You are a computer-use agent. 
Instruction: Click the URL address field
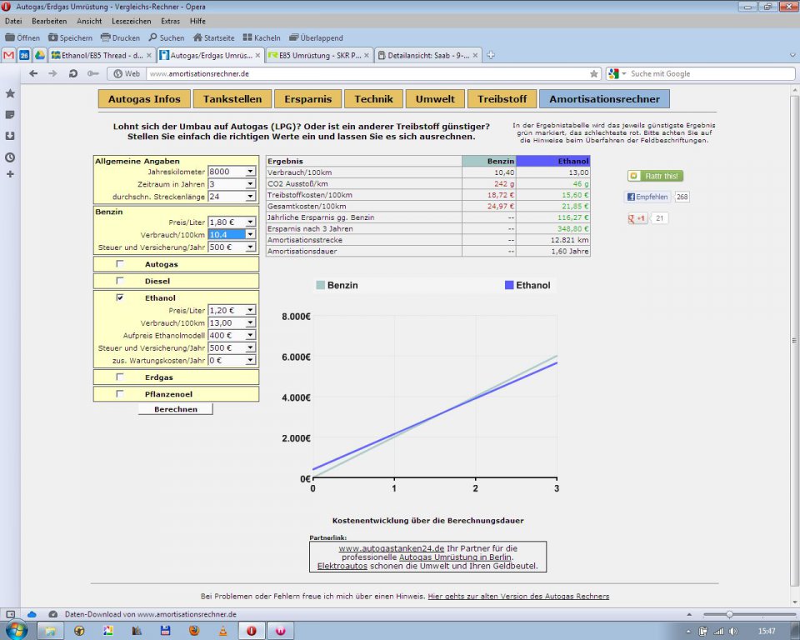368,74
